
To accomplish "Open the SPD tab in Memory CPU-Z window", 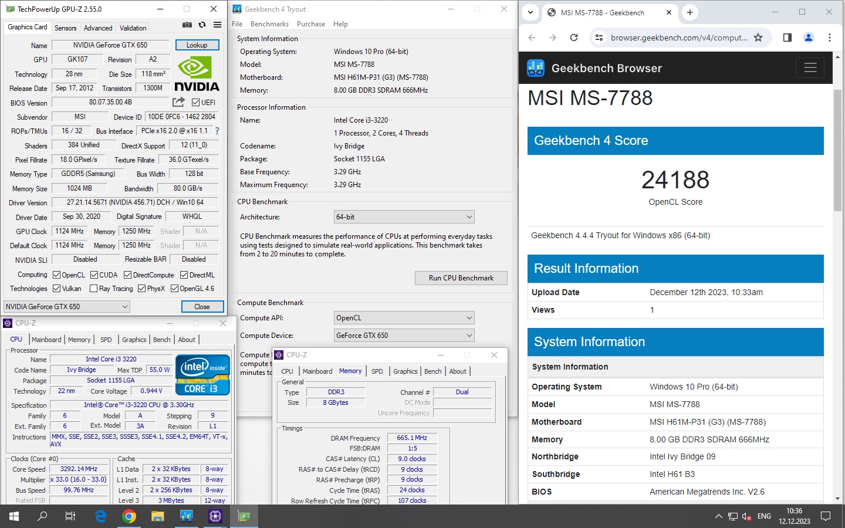I will click(377, 371).
